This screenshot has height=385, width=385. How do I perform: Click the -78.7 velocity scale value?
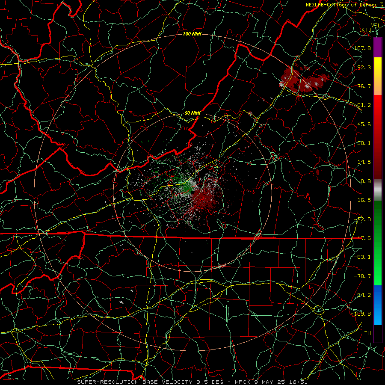[362, 276]
